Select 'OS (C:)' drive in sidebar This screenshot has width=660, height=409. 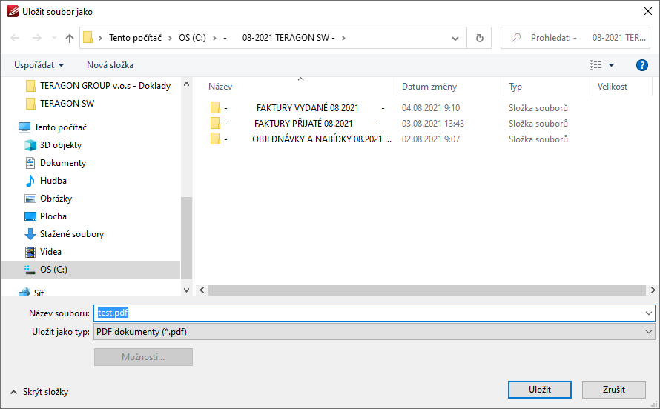(90, 270)
